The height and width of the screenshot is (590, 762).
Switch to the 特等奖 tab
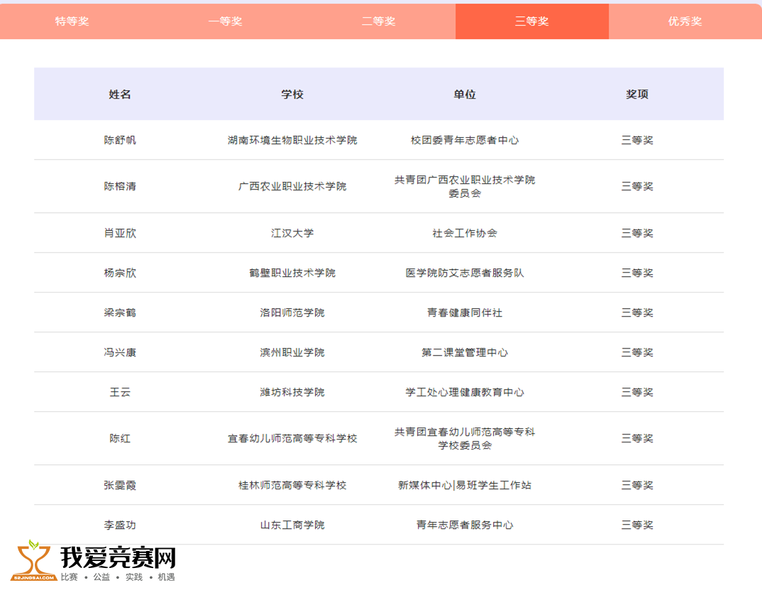point(72,21)
